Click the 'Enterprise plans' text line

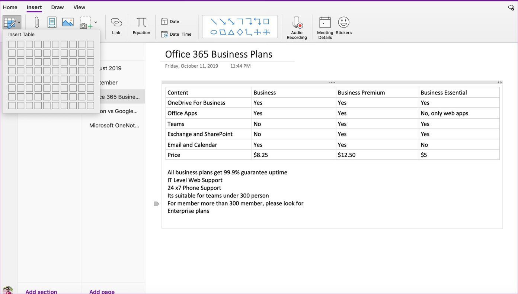point(188,211)
